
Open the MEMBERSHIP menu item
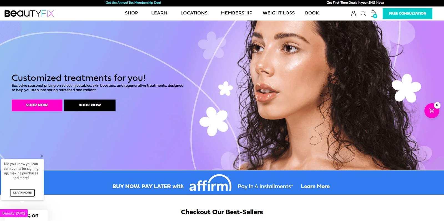(236, 13)
